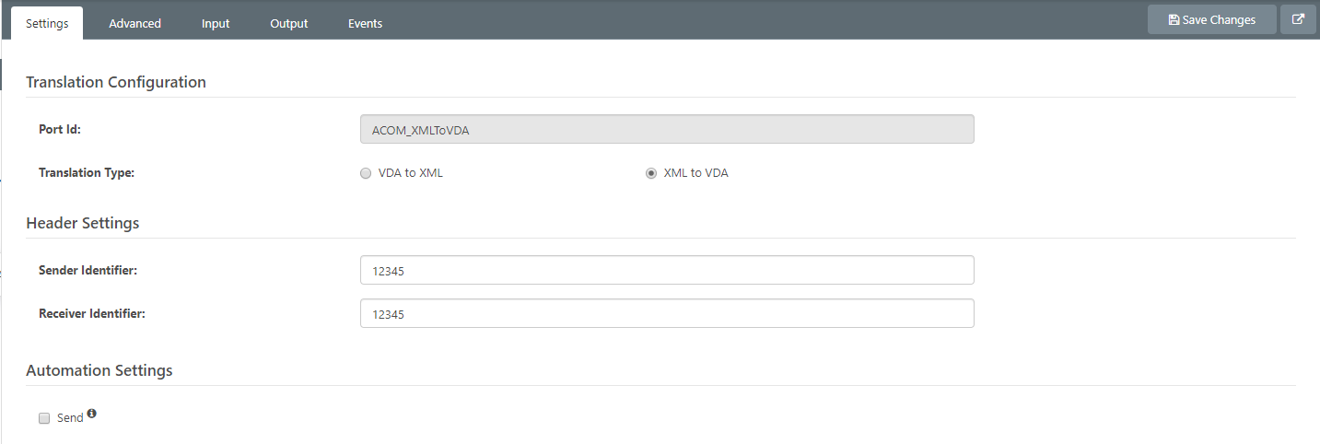
Task: Select the XML to VDA radio button
Action: pos(651,173)
